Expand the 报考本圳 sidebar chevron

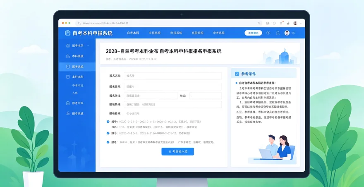tap(88, 46)
